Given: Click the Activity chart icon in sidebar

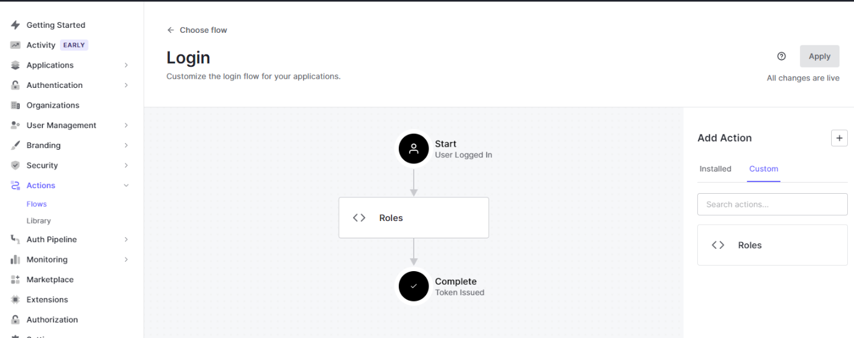Looking at the screenshot, I should pyautogui.click(x=15, y=45).
